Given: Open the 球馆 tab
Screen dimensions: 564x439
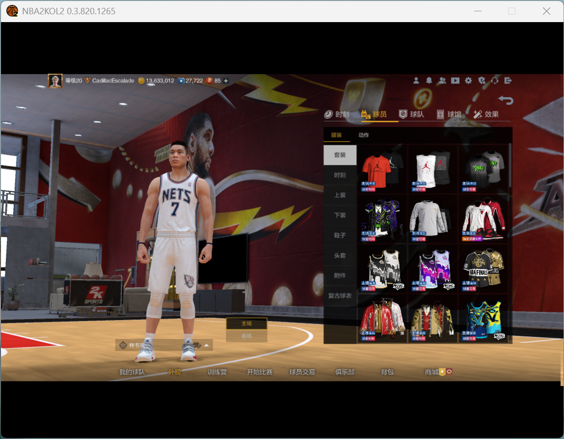Looking at the screenshot, I should [x=449, y=114].
